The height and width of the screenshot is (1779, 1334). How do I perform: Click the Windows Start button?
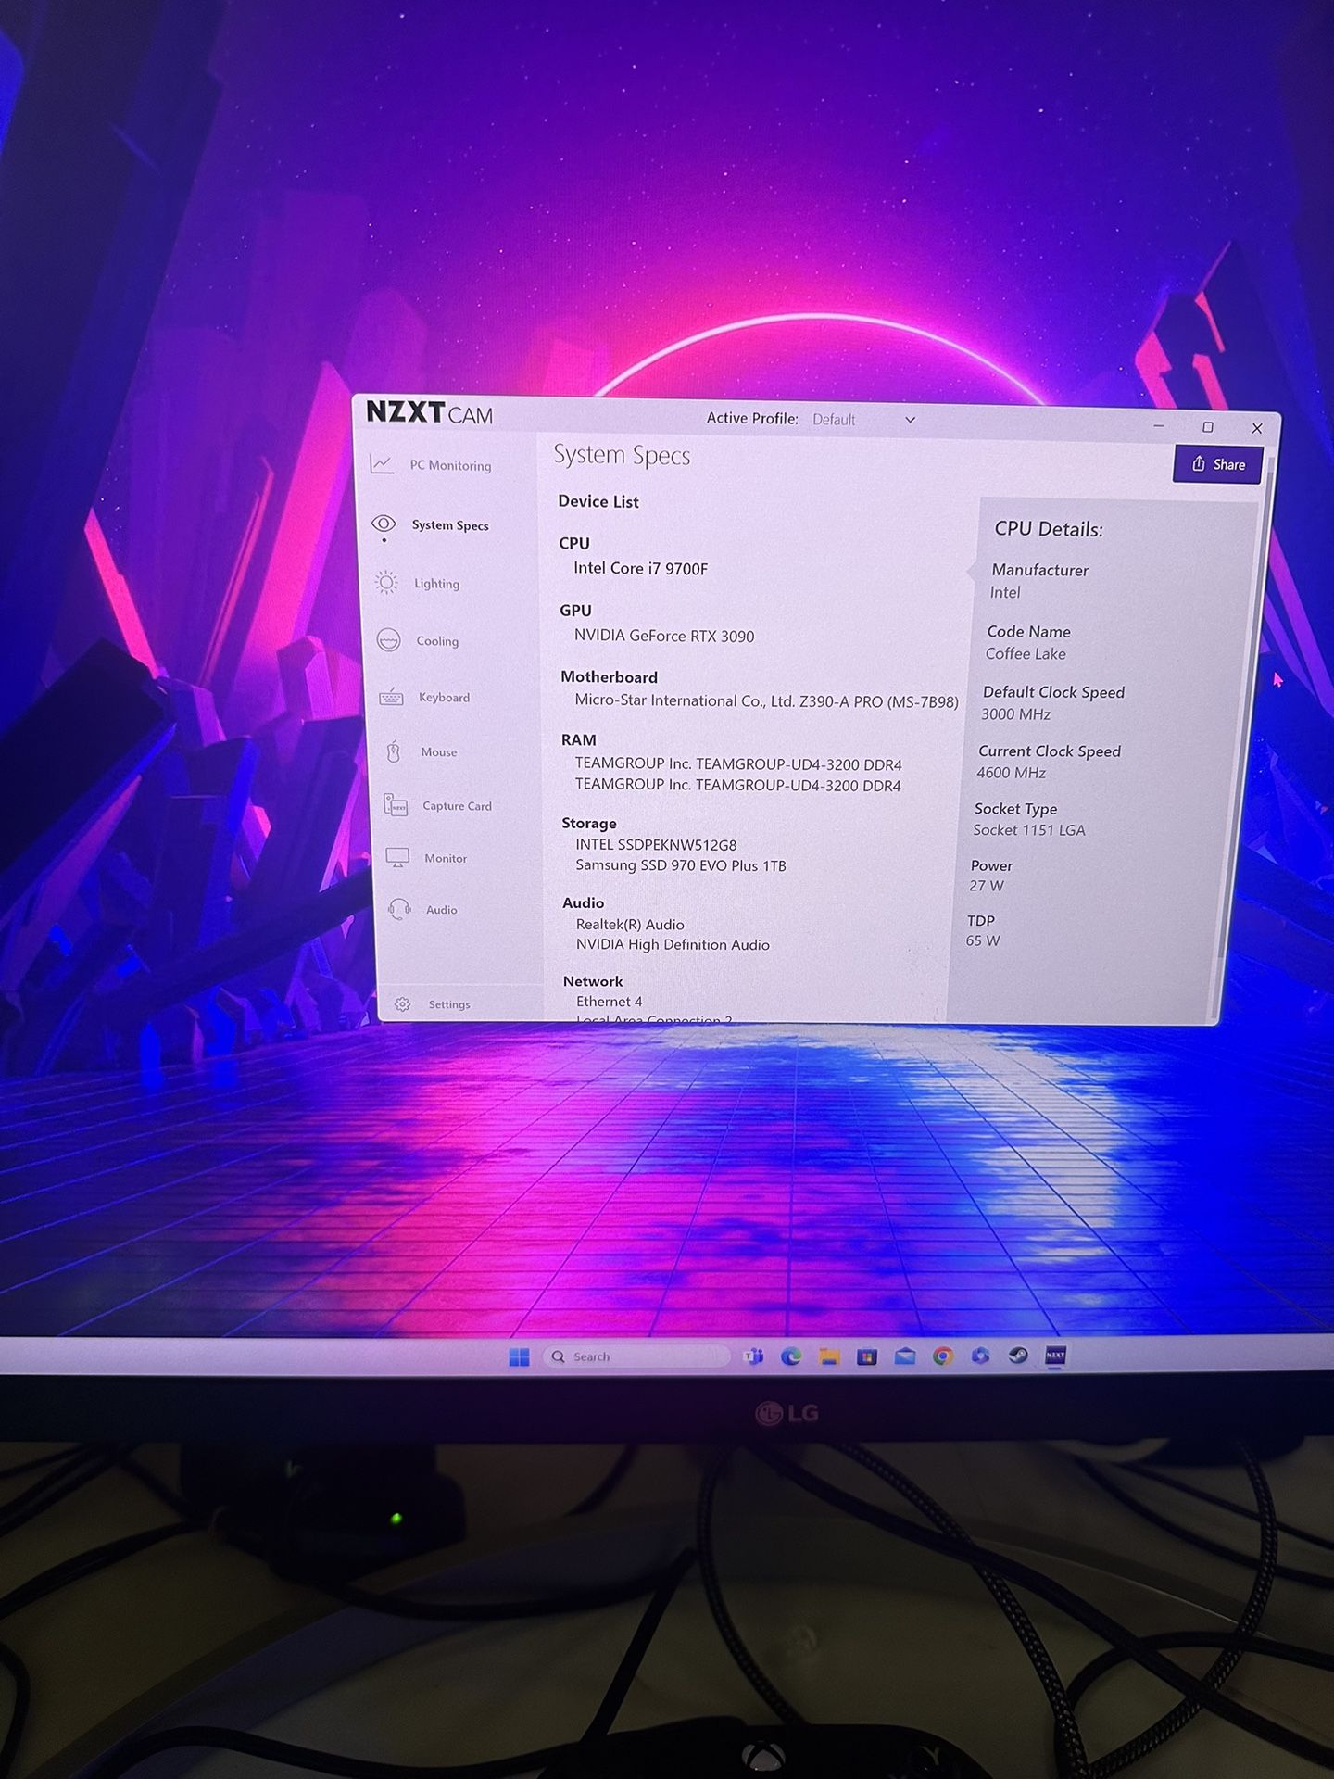click(519, 1357)
